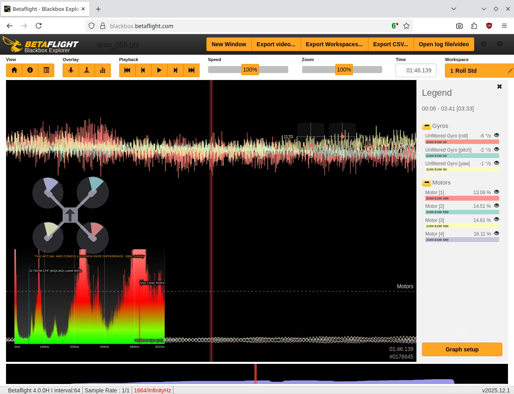This screenshot has height=394, width=514.
Task: Select Motor [1] legend entry
Action: tap(434, 193)
